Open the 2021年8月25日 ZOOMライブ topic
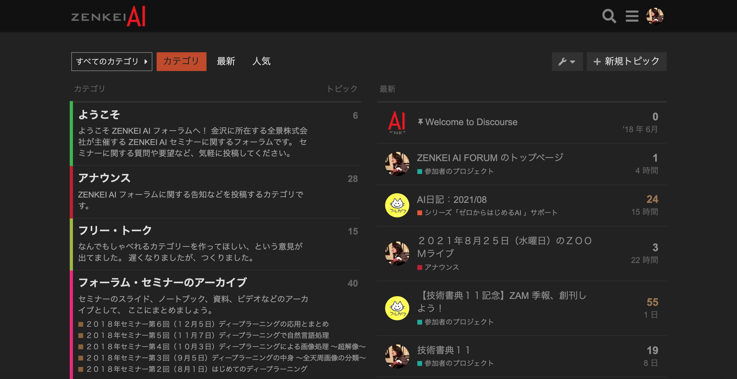 click(504, 247)
